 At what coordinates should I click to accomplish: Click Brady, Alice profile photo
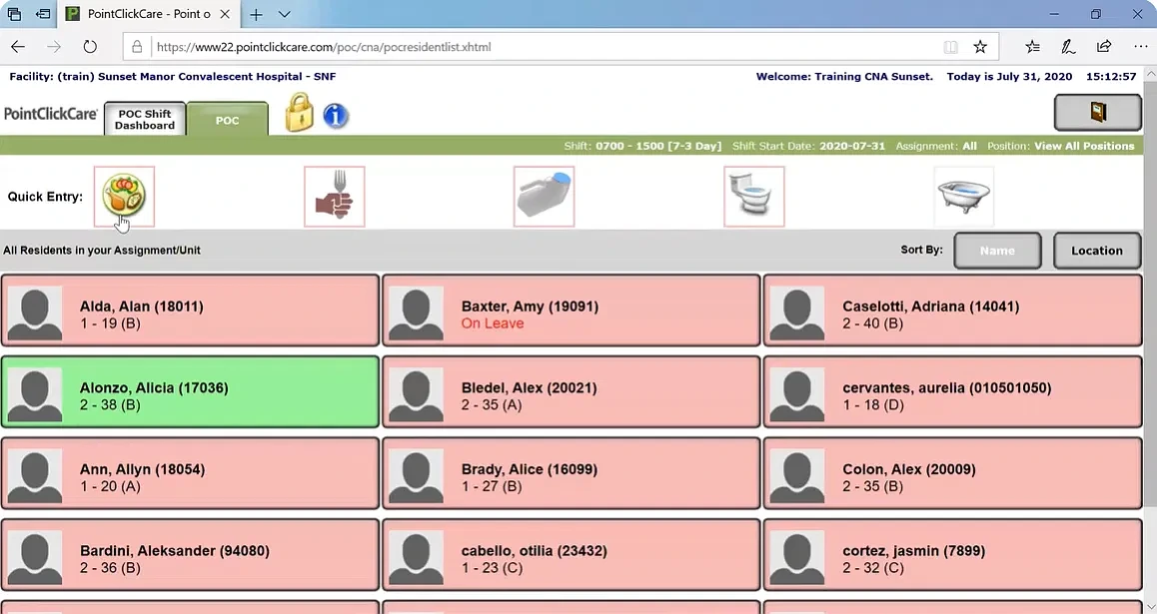(417, 476)
